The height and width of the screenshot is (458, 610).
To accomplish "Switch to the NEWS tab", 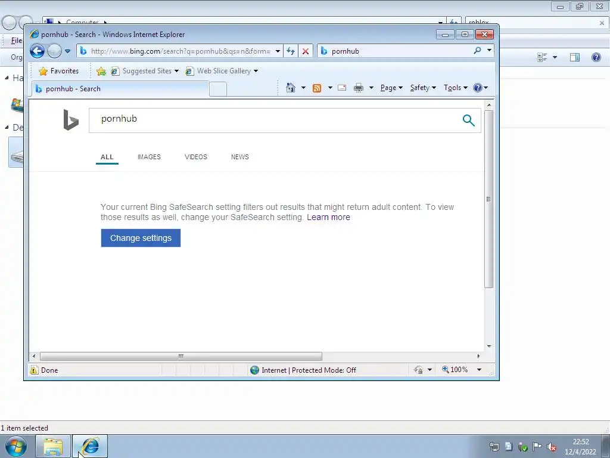I will pyautogui.click(x=240, y=157).
